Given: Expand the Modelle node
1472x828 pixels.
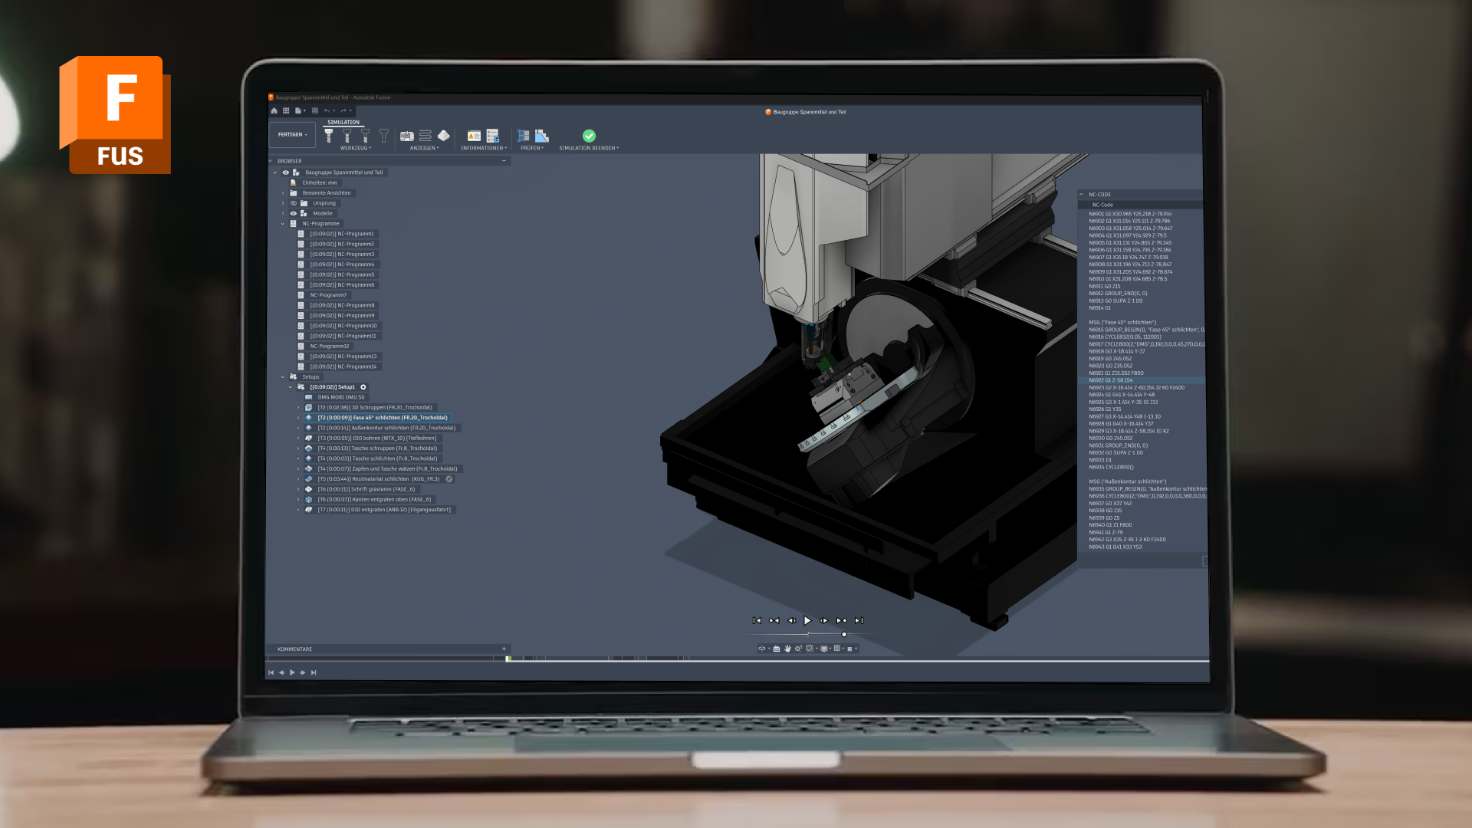Looking at the screenshot, I should coord(283,213).
